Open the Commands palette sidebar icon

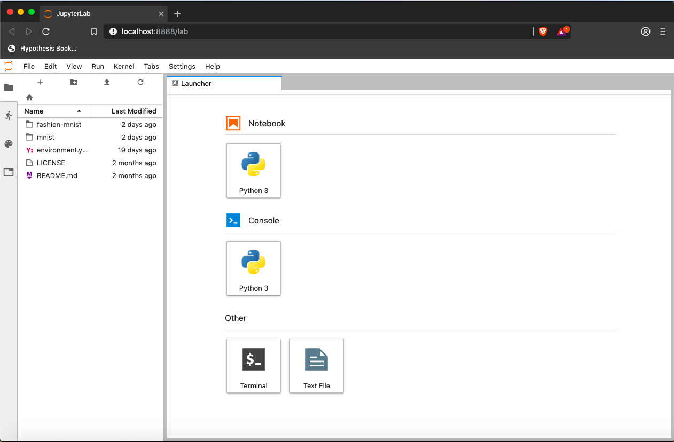(9, 144)
